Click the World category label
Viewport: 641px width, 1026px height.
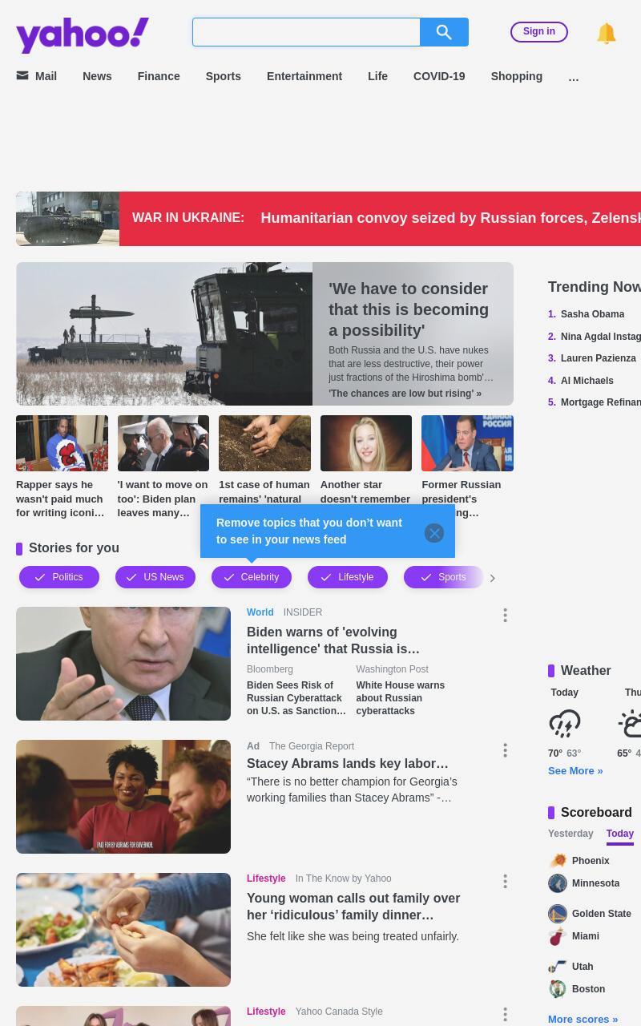click(x=260, y=612)
